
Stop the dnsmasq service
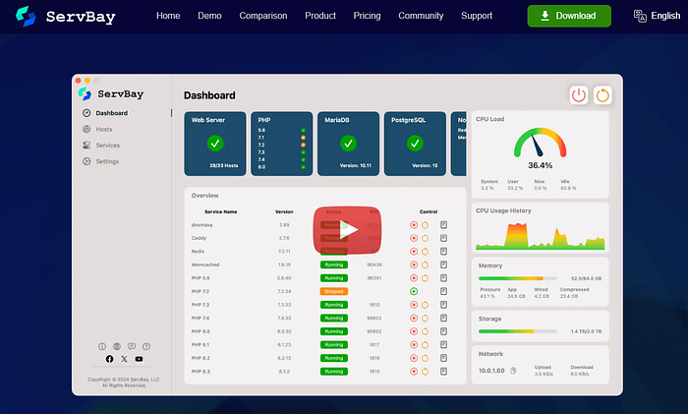[x=414, y=225]
